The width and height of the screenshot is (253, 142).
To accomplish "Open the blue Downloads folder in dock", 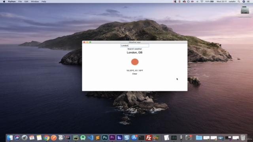I will pos(199,138).
